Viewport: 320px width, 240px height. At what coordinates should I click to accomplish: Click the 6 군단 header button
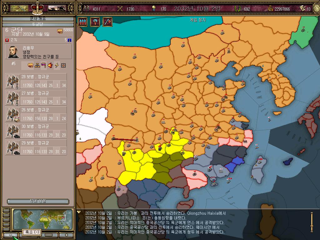(38, 24)
